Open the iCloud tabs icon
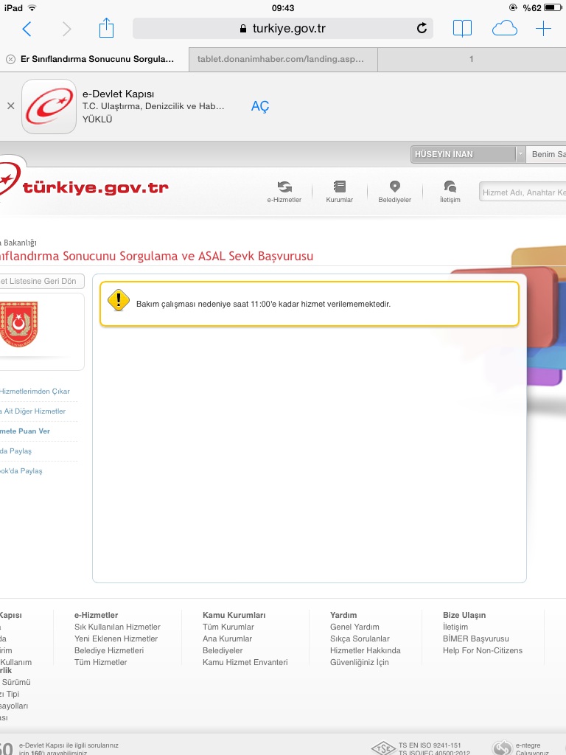This screenshot has width=566, height=755. (504, 29)
